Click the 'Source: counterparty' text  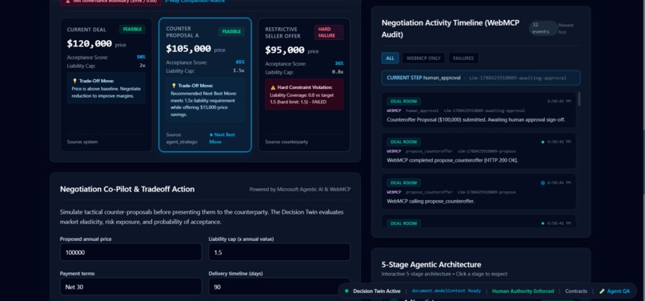tap(286, 142)
